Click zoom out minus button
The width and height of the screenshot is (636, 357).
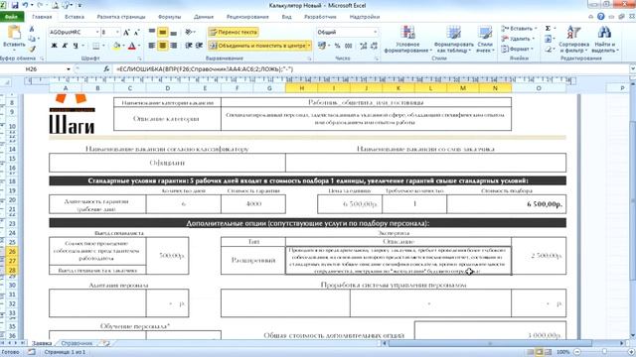click(x=577, y=352)
